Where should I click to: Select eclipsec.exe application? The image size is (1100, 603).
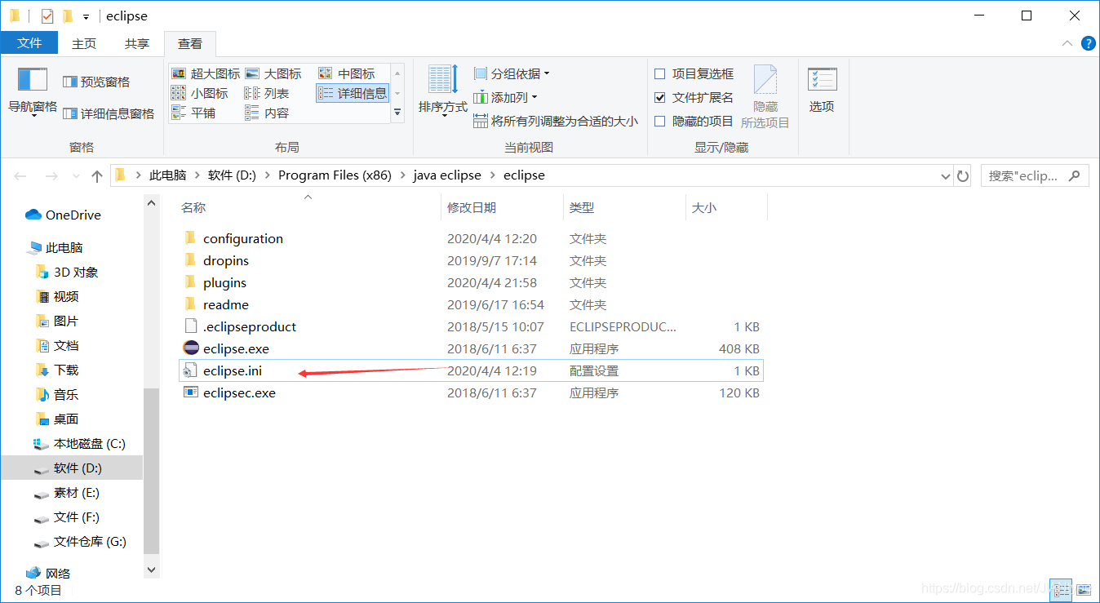point(471,392)
